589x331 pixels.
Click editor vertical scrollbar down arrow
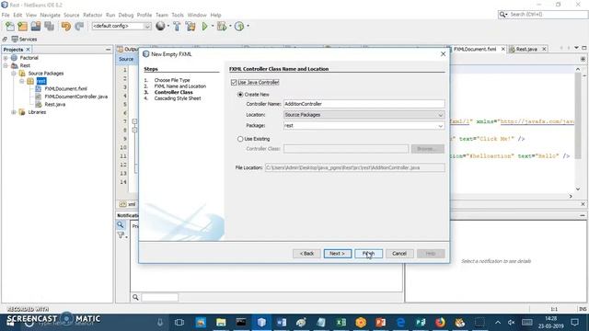point(577,188)
